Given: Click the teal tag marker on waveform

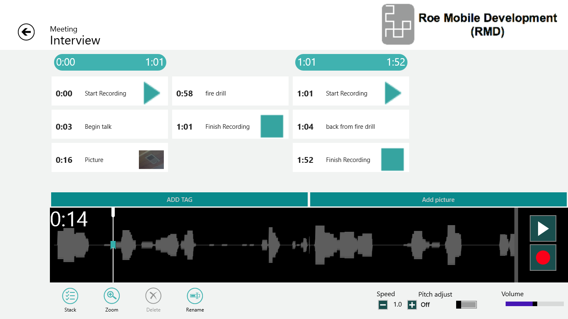Looking at the screenshot, I should coord(113,245).
